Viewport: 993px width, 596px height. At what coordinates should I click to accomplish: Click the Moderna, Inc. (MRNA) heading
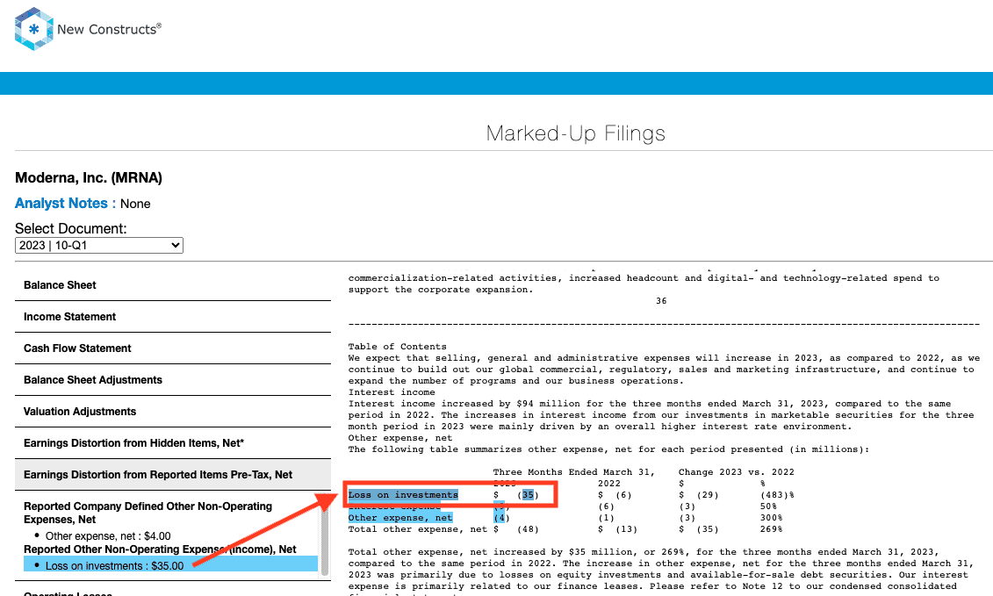pos(89,178)
